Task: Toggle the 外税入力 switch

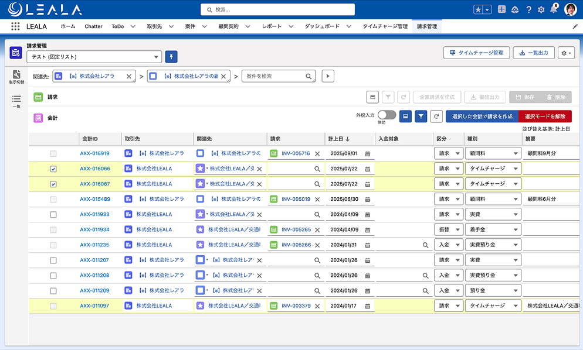Action: (x=387, y=115)
